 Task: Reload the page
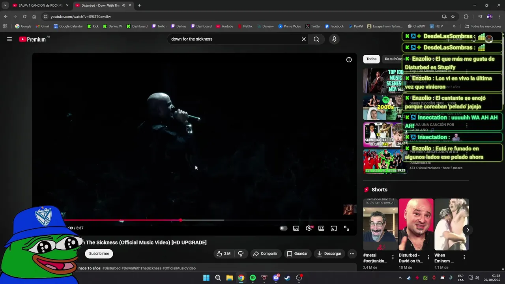tap(24, 17)
